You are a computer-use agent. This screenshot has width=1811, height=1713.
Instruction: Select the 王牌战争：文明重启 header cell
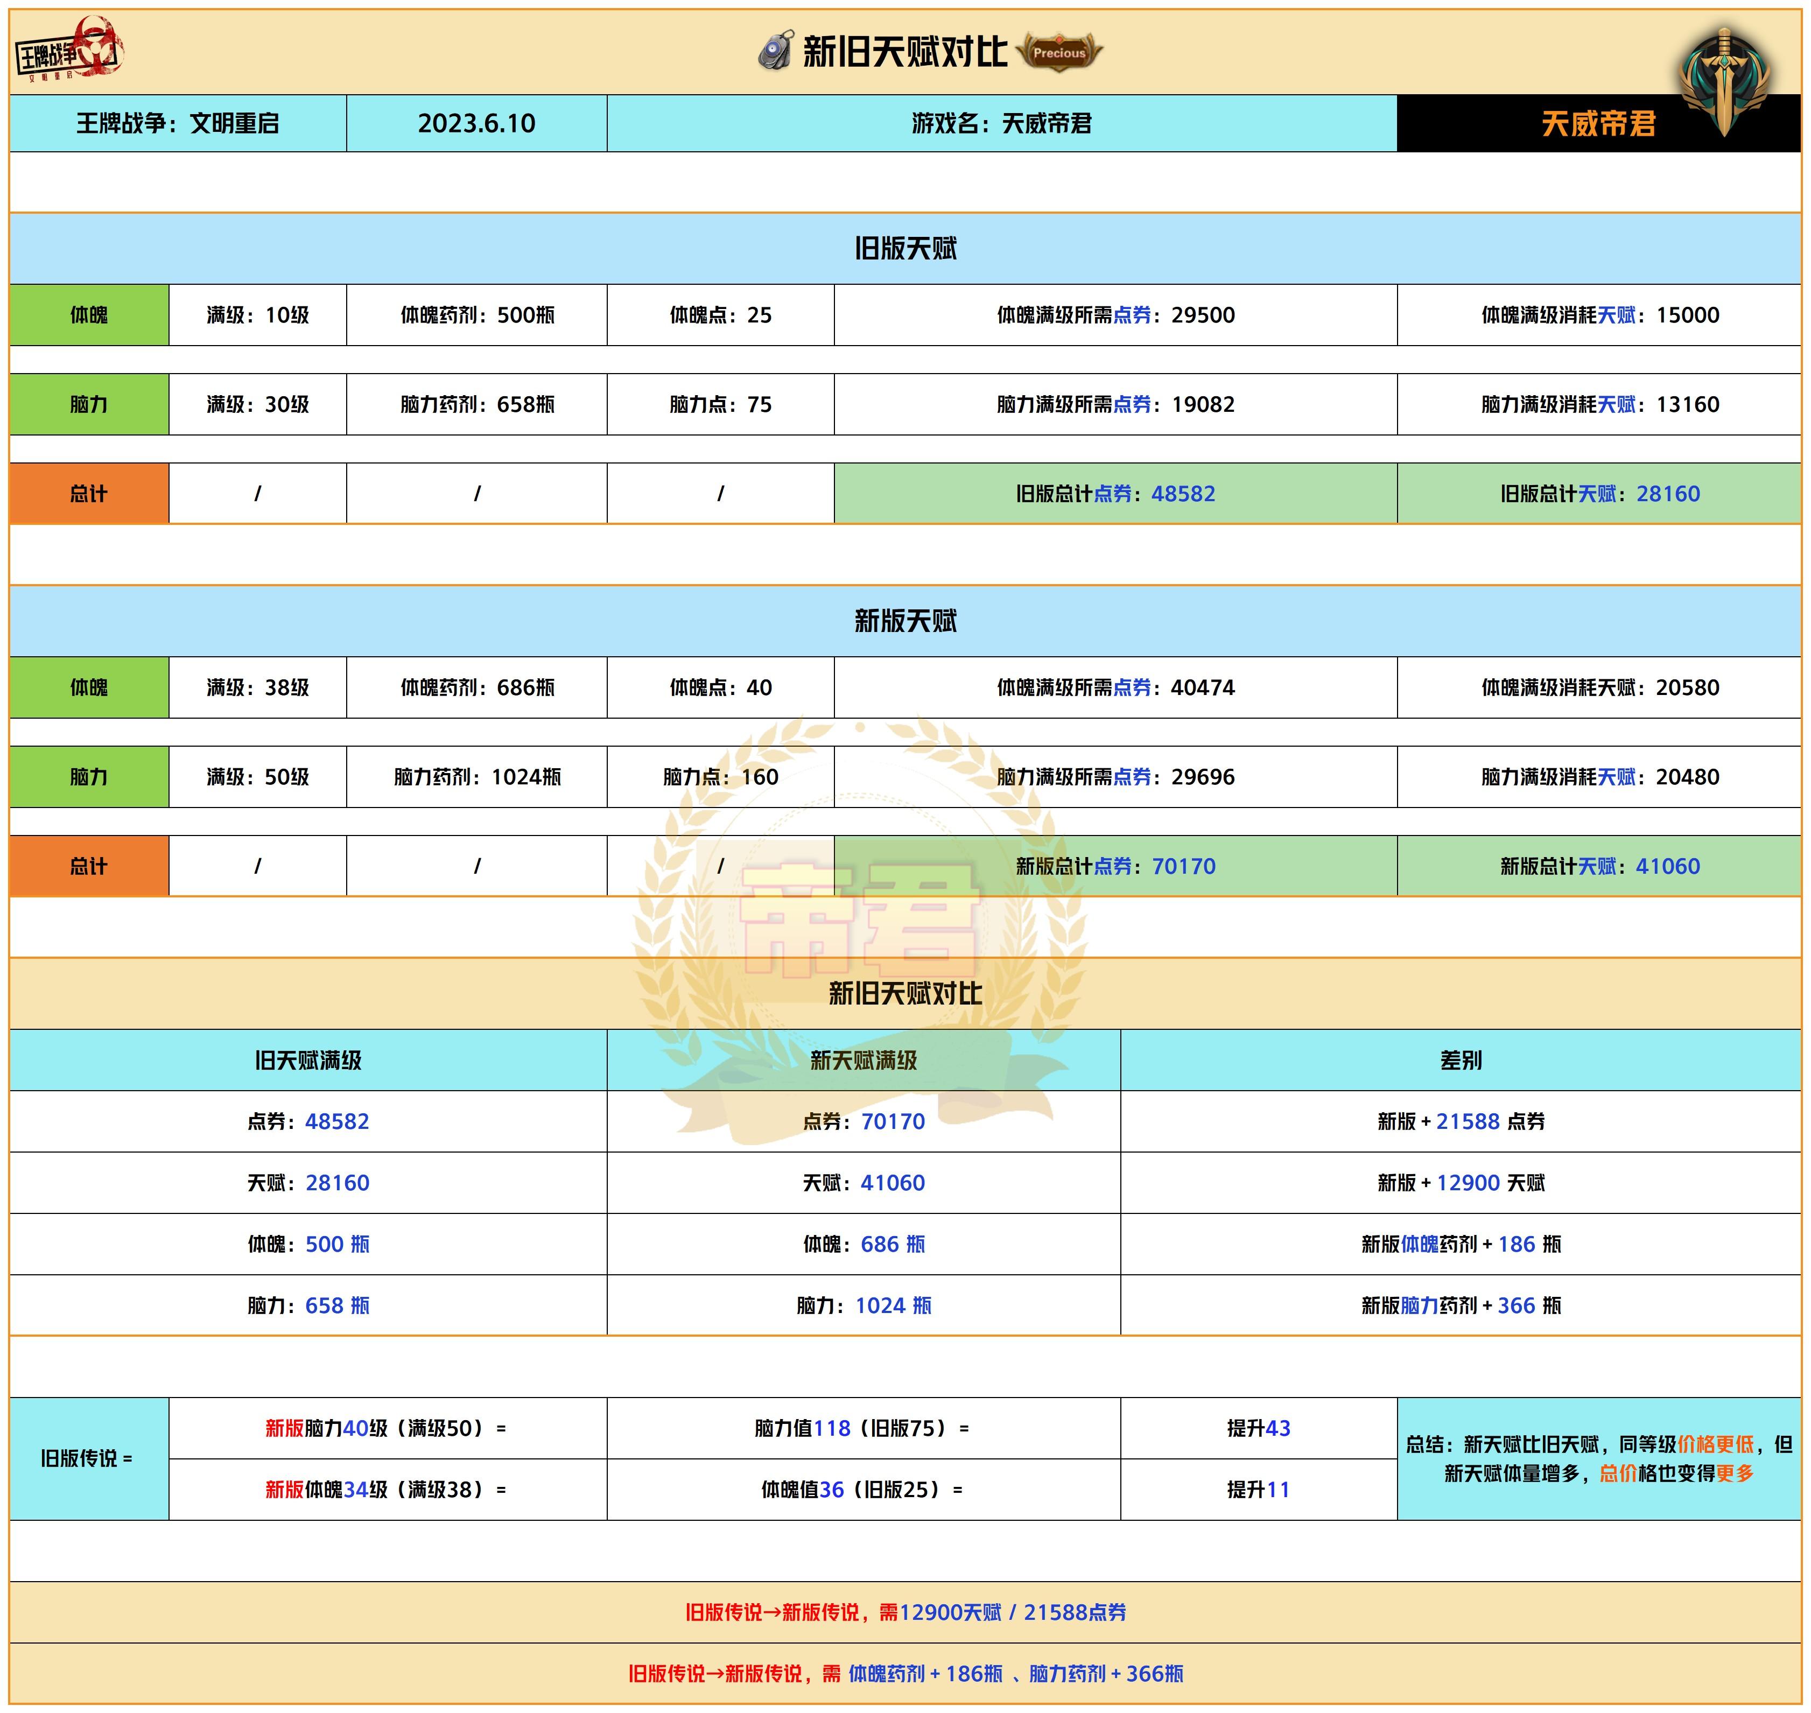[178, 123]
